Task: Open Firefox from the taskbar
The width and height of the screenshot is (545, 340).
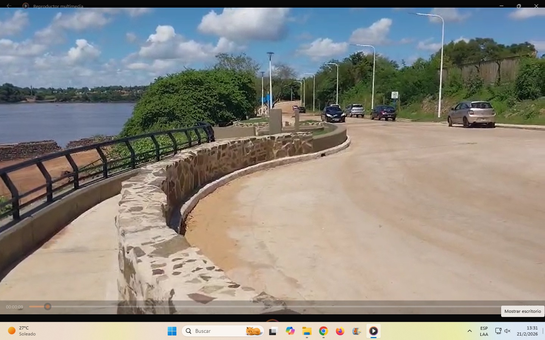Action: [340, 331]
